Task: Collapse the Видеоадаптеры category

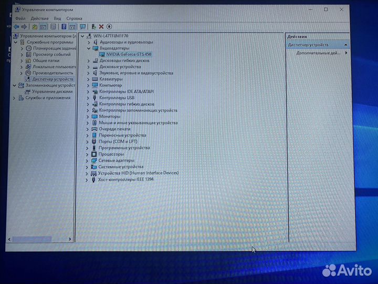Action: click(x=89, y=48)
